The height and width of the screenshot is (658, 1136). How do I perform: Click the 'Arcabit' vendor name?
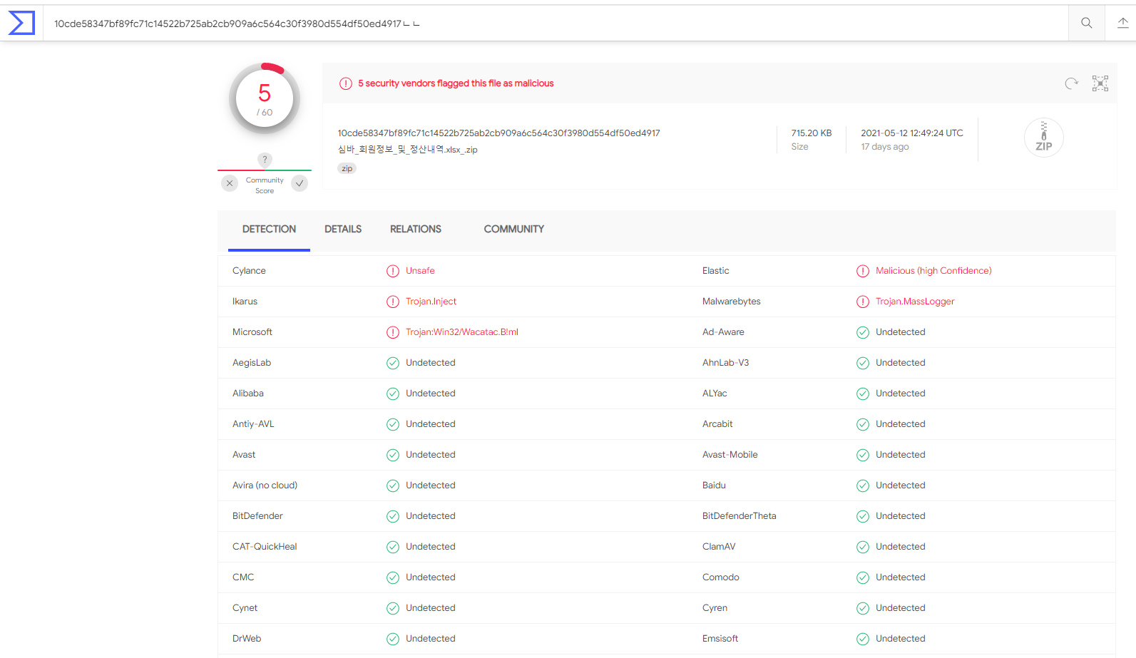click(x=717, y=424)
